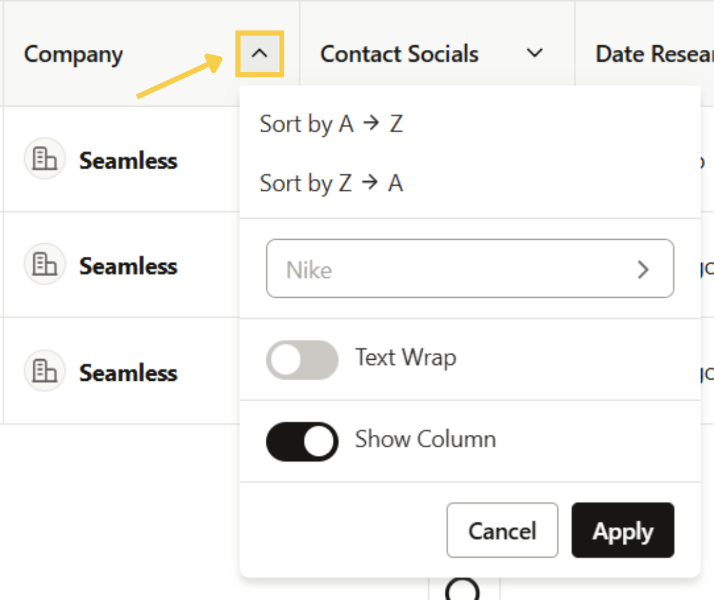Select the third Seamless company name
This screenshot has width=714, height=600.
tap(128, 373)
